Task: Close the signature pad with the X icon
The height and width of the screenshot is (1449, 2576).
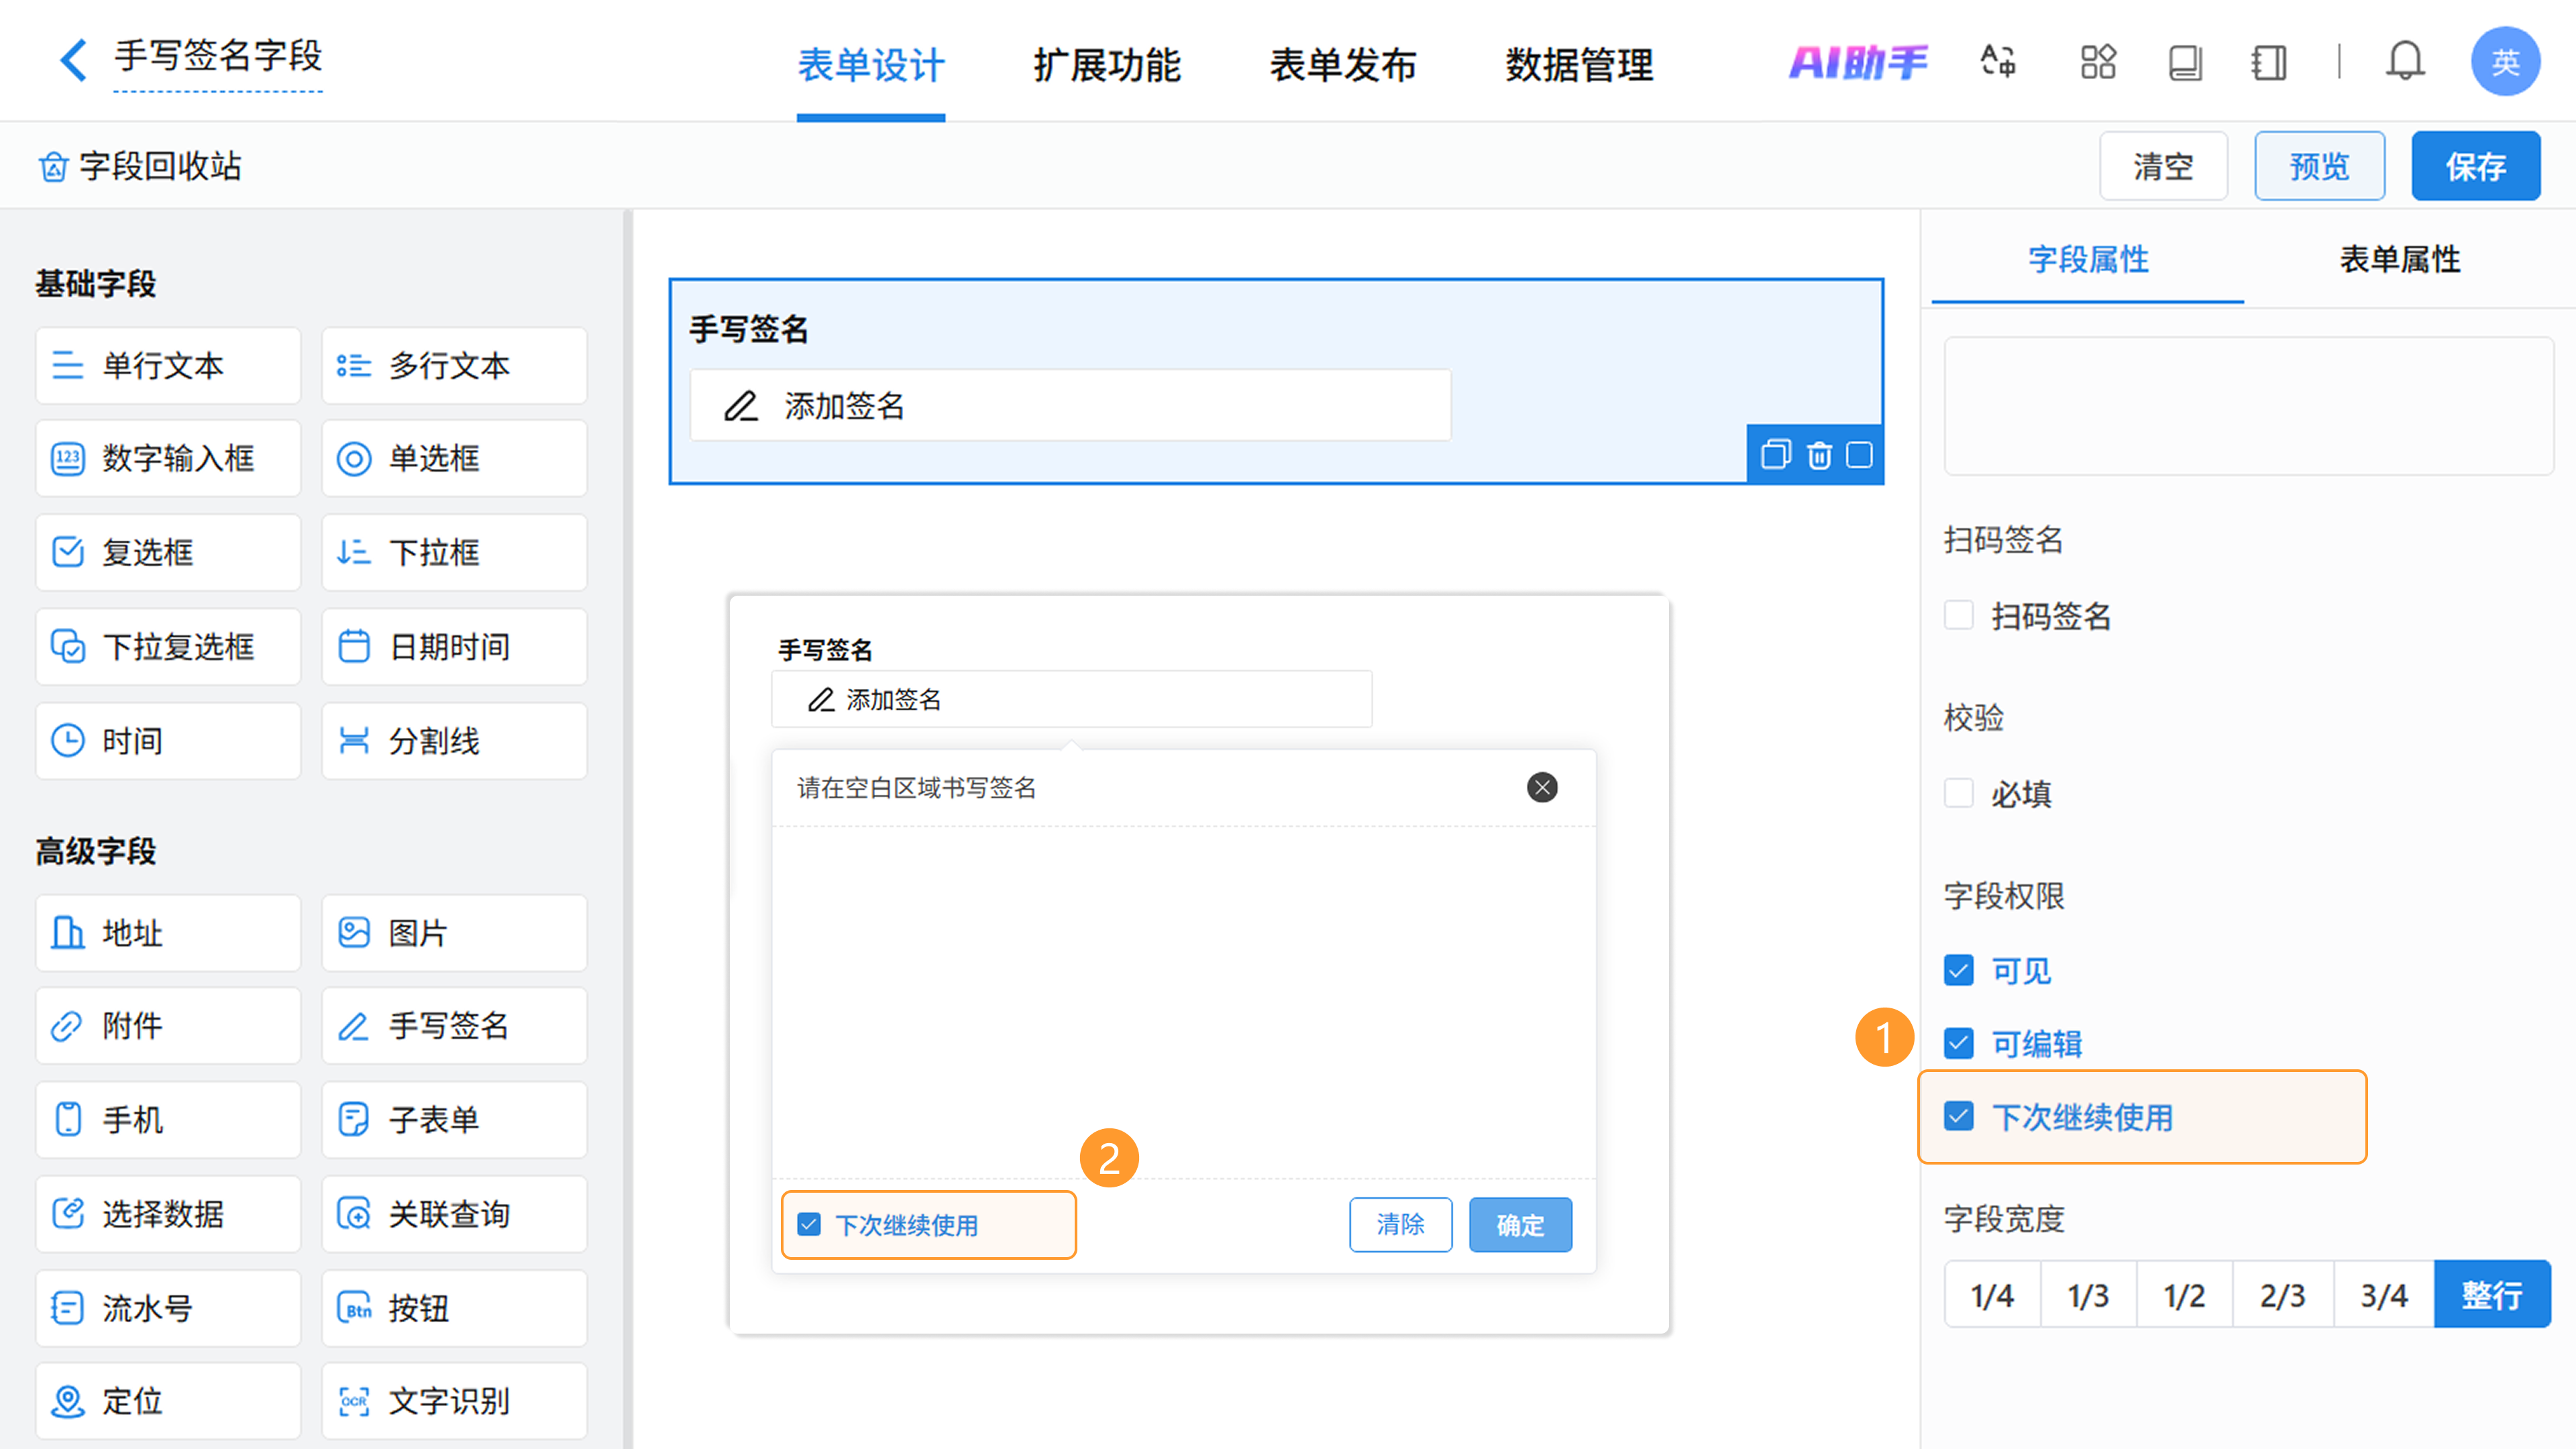Action: click(1542, 788)
